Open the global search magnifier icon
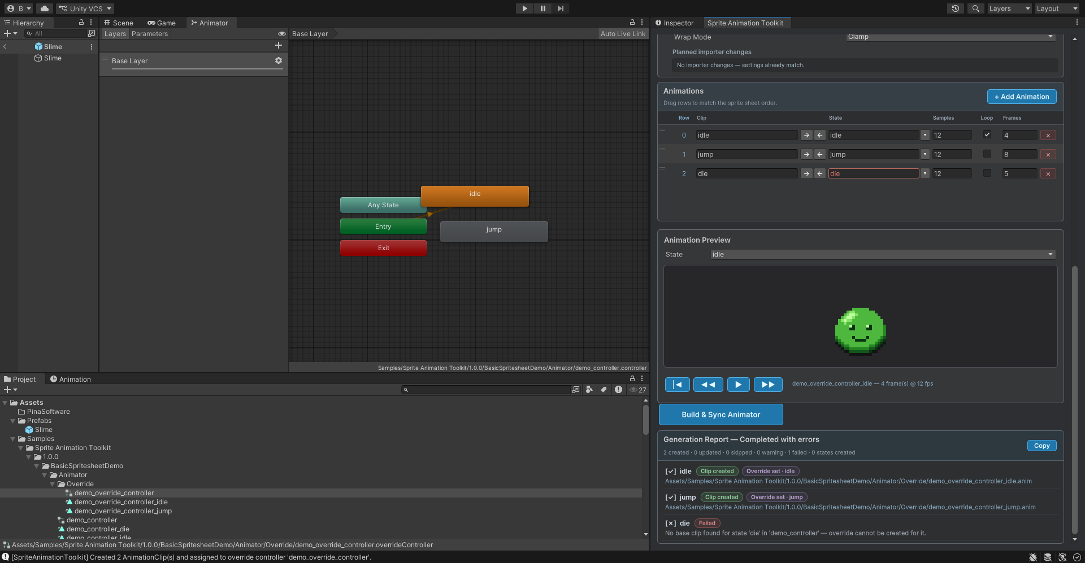The height and width of the screenshot is (563, 1085). 975,8
